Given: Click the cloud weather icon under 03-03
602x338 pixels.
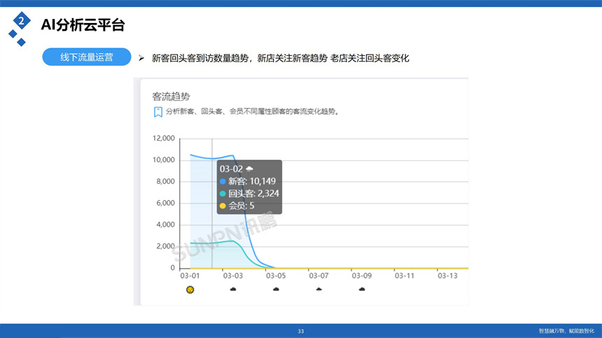Looking at the screenshot, I should coord(233,289).
